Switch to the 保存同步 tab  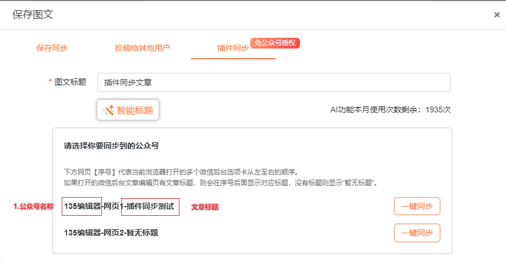point(52,48)
